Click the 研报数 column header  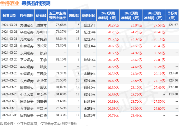click(74, 15)
